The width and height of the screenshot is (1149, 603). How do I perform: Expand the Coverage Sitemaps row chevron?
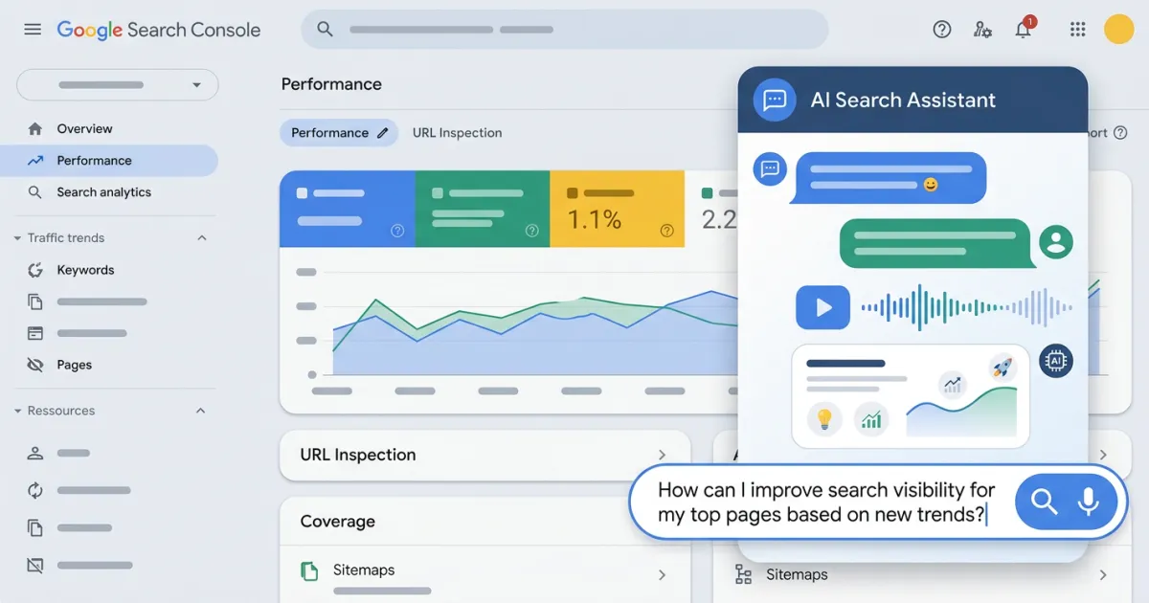pyautogui.click(x=662, y=575)
